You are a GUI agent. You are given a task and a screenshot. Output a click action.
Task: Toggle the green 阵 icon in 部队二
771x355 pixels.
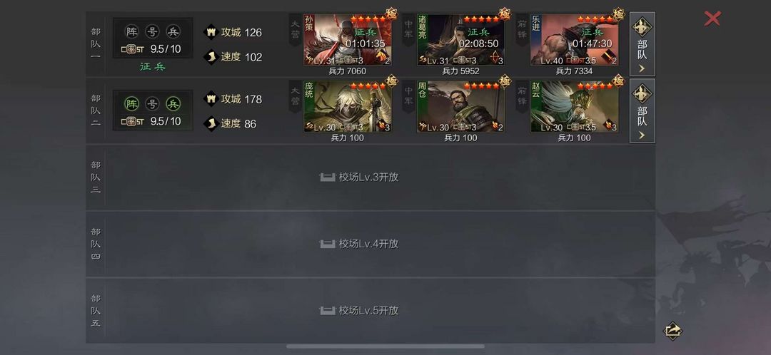[x=132, y=104]
